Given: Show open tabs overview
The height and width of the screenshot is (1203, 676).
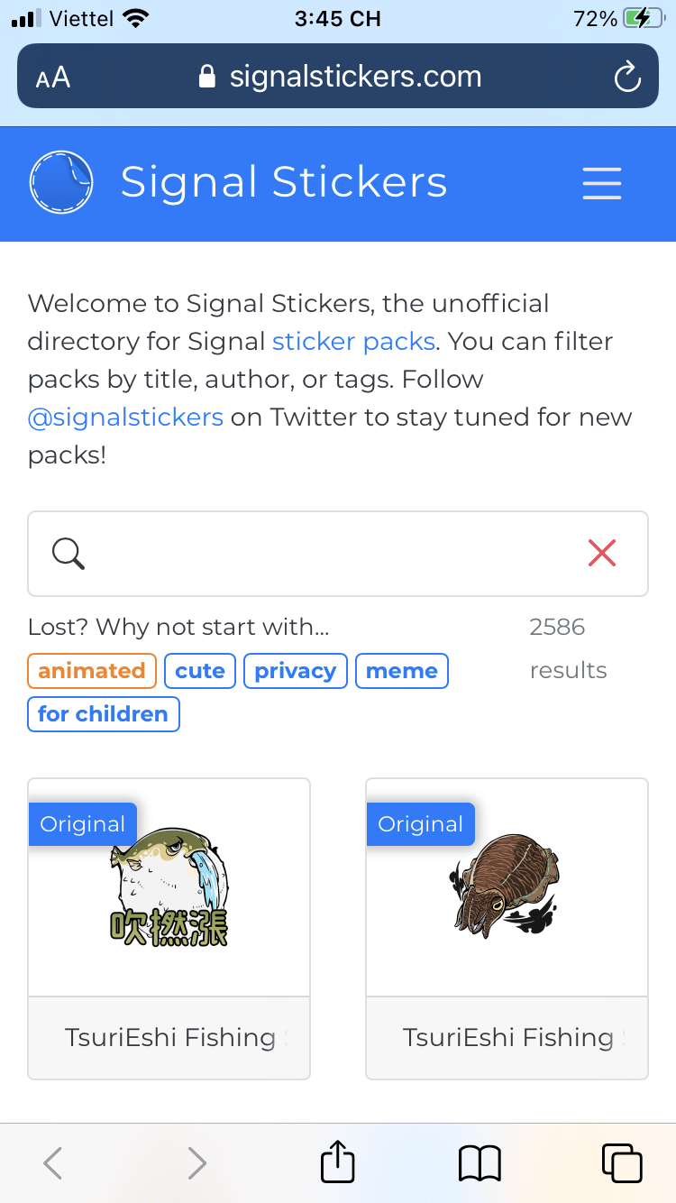Looking at the screenshot, I should tap(621, 1162).
